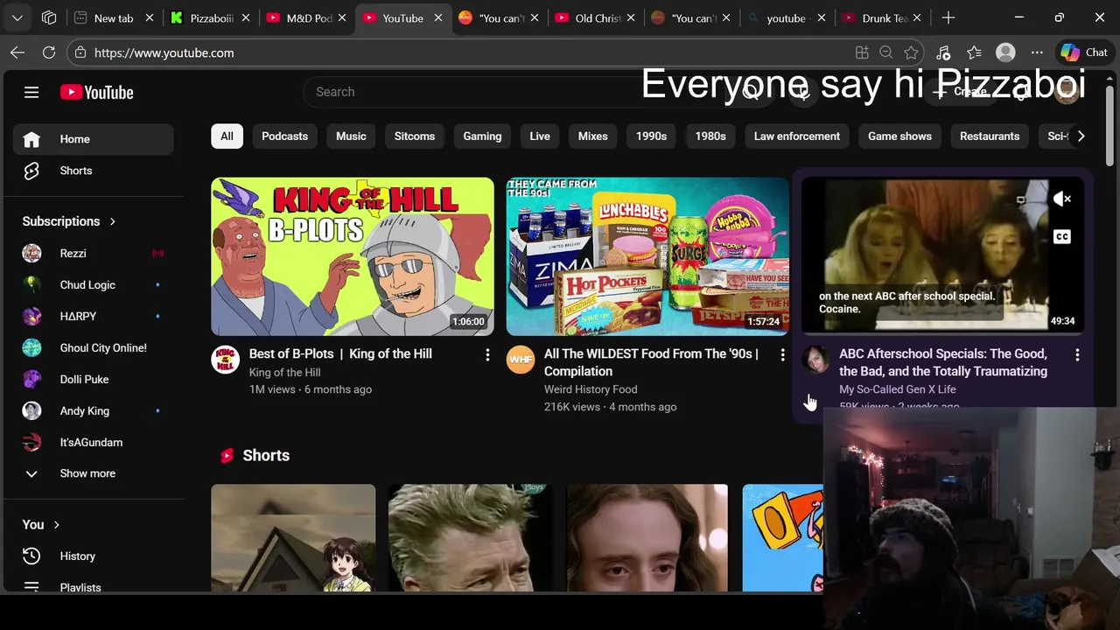Viewport: 1120px width, 630px height.
Task: Open the browser Favorites list icon
Action: (974, 52)
